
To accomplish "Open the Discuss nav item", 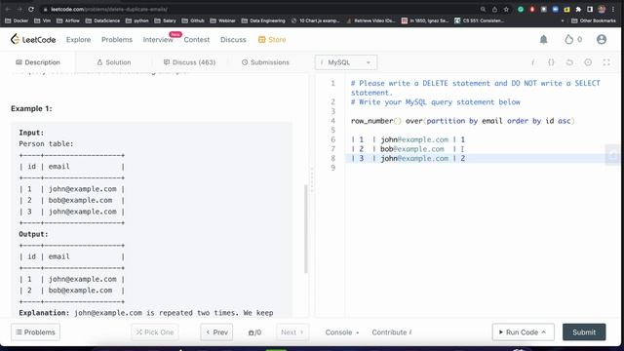I will coord(233,39).
